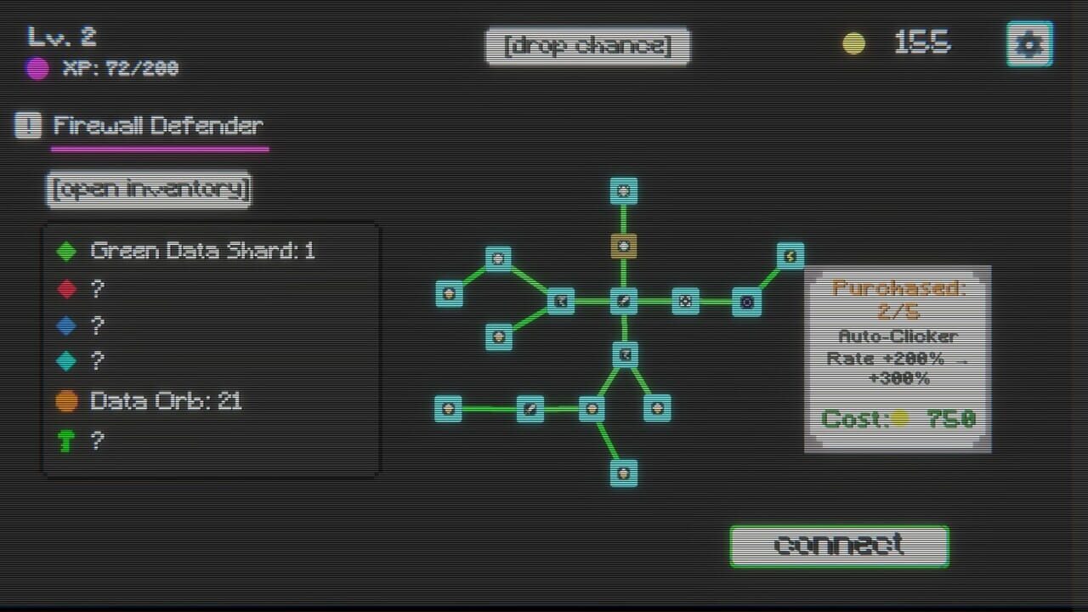1088x612 pixels.
Task: Click the green T mystery item icon
Action: (x=65, y=441)
